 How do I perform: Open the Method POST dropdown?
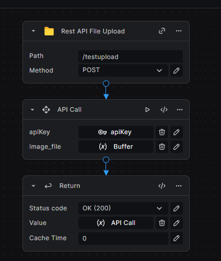(123, 70)
